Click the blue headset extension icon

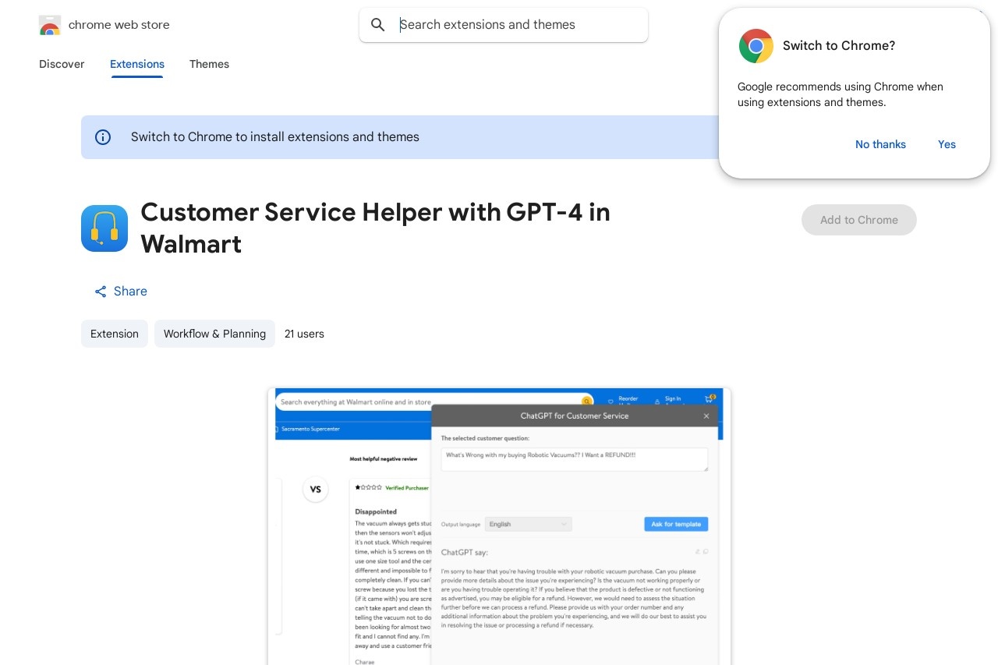pyautogui.click(x=104, y=228)
